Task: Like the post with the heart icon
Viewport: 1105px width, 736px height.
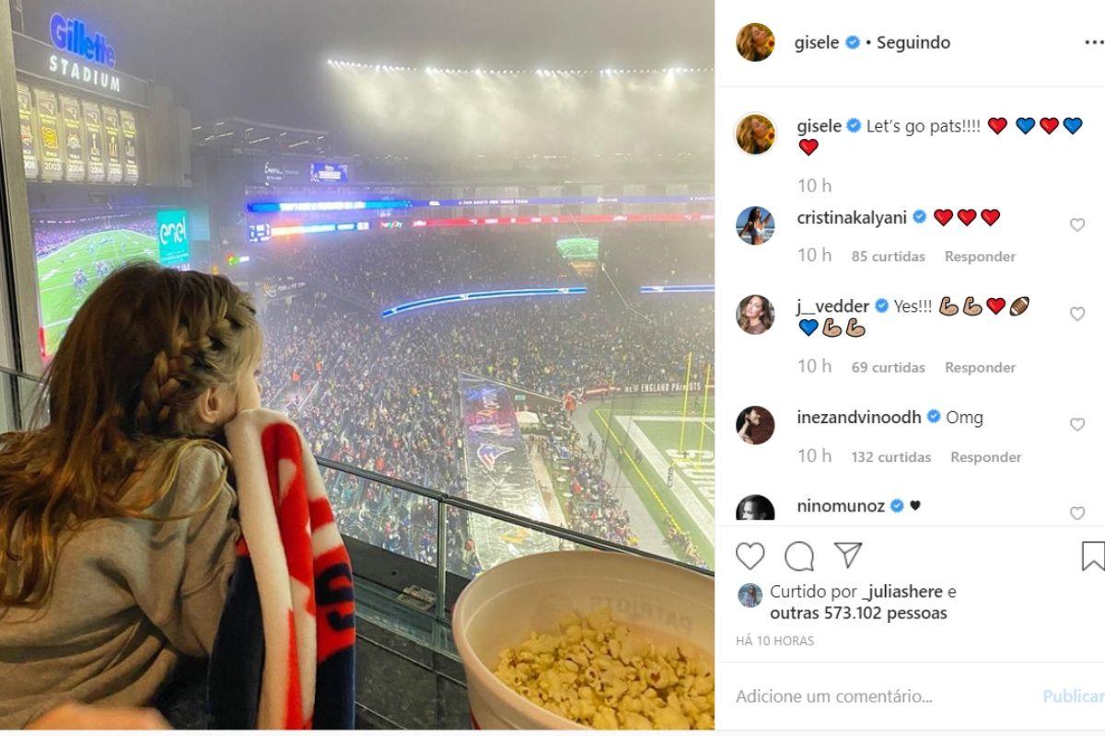Action: pos(750,556)
